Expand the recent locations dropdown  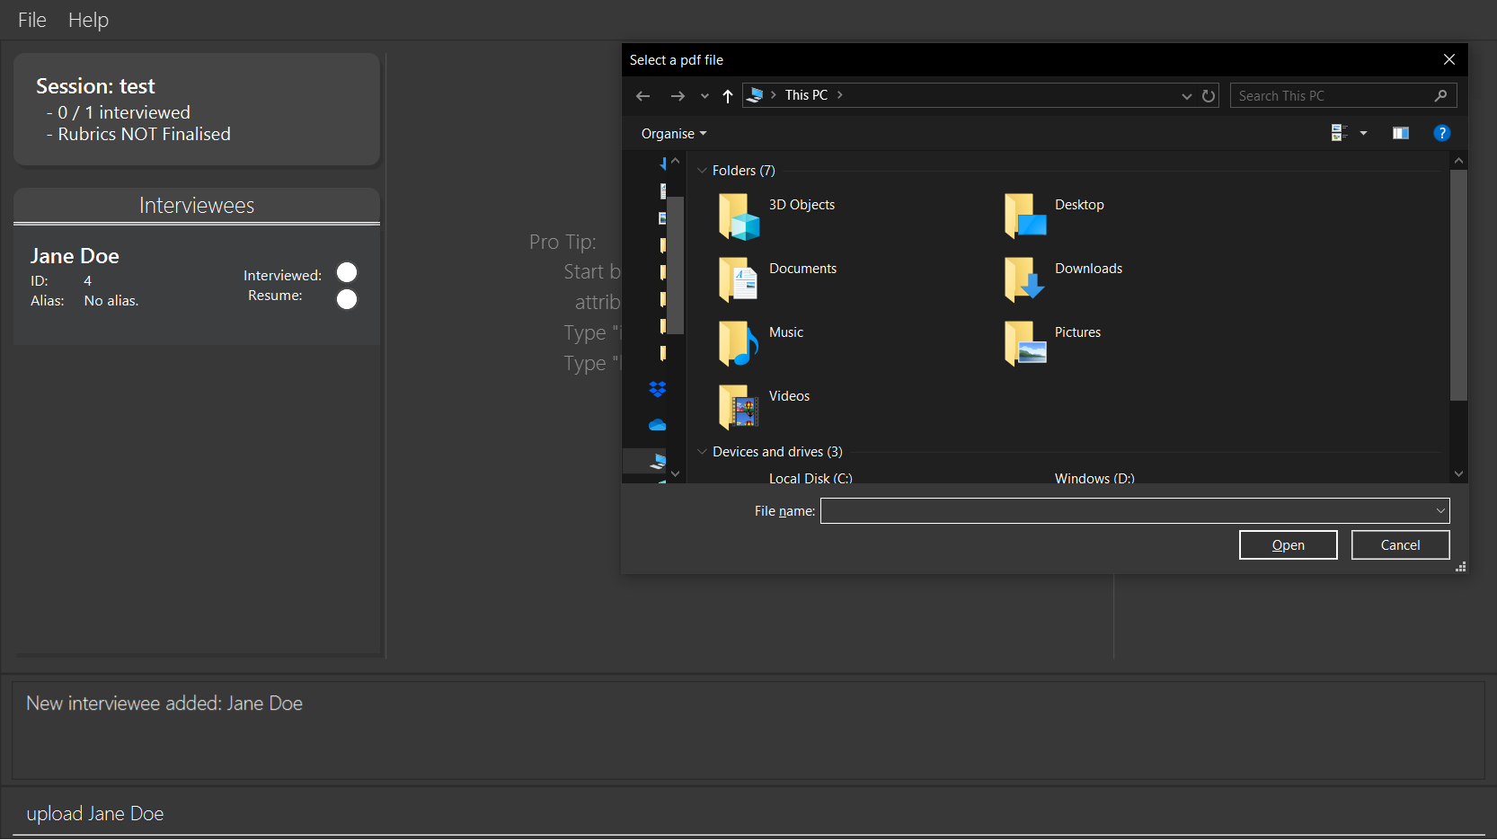704,96
